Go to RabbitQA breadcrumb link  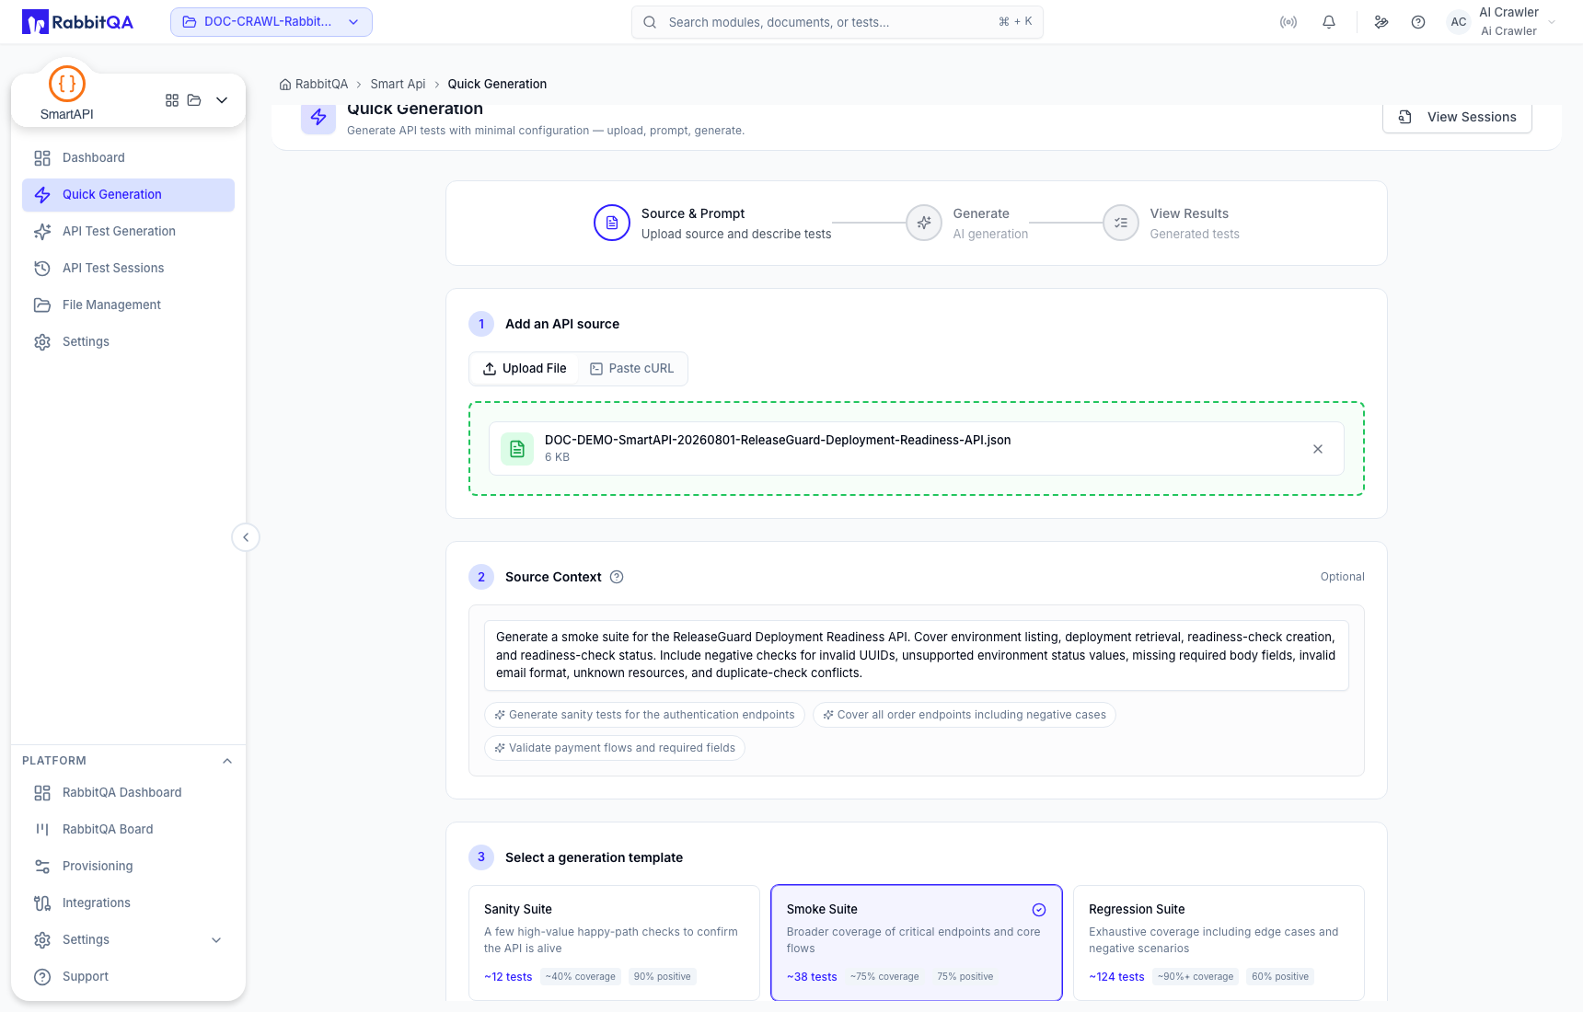point(314,85)
